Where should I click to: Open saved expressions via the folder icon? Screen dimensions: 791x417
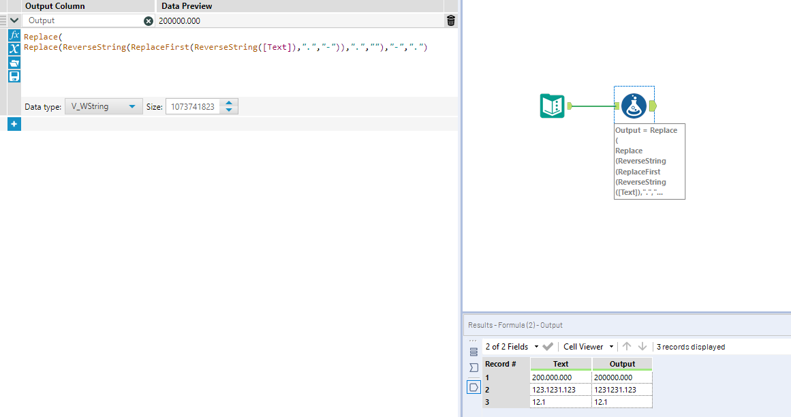point(14,62)
